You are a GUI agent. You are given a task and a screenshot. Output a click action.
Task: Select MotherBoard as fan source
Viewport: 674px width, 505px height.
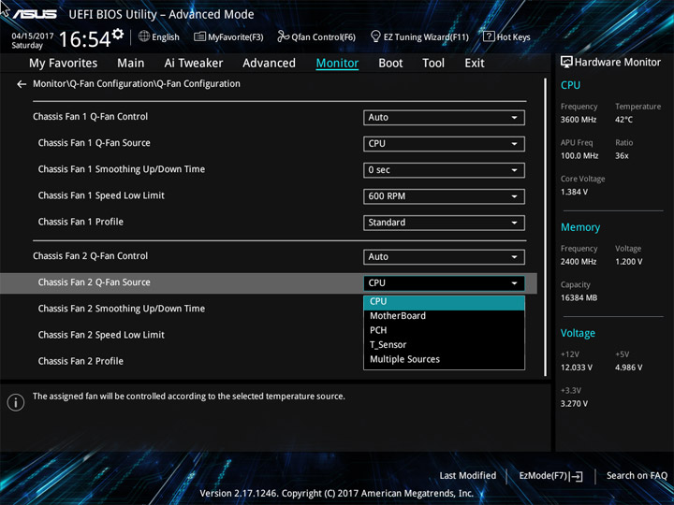tap(444, 316)
